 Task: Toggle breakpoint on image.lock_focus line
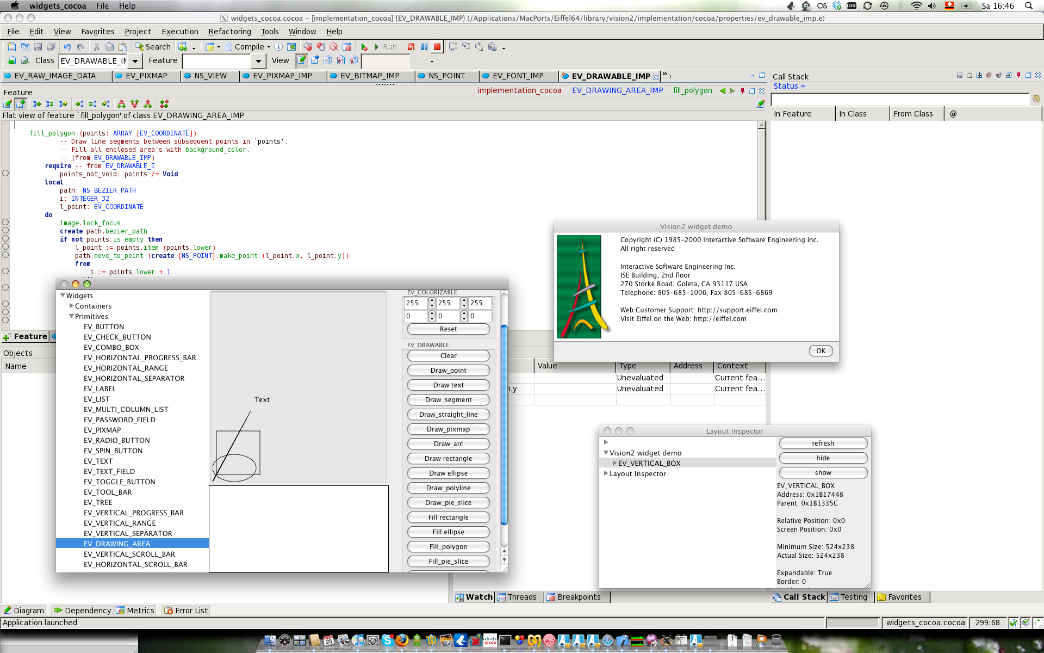(5, 223)
